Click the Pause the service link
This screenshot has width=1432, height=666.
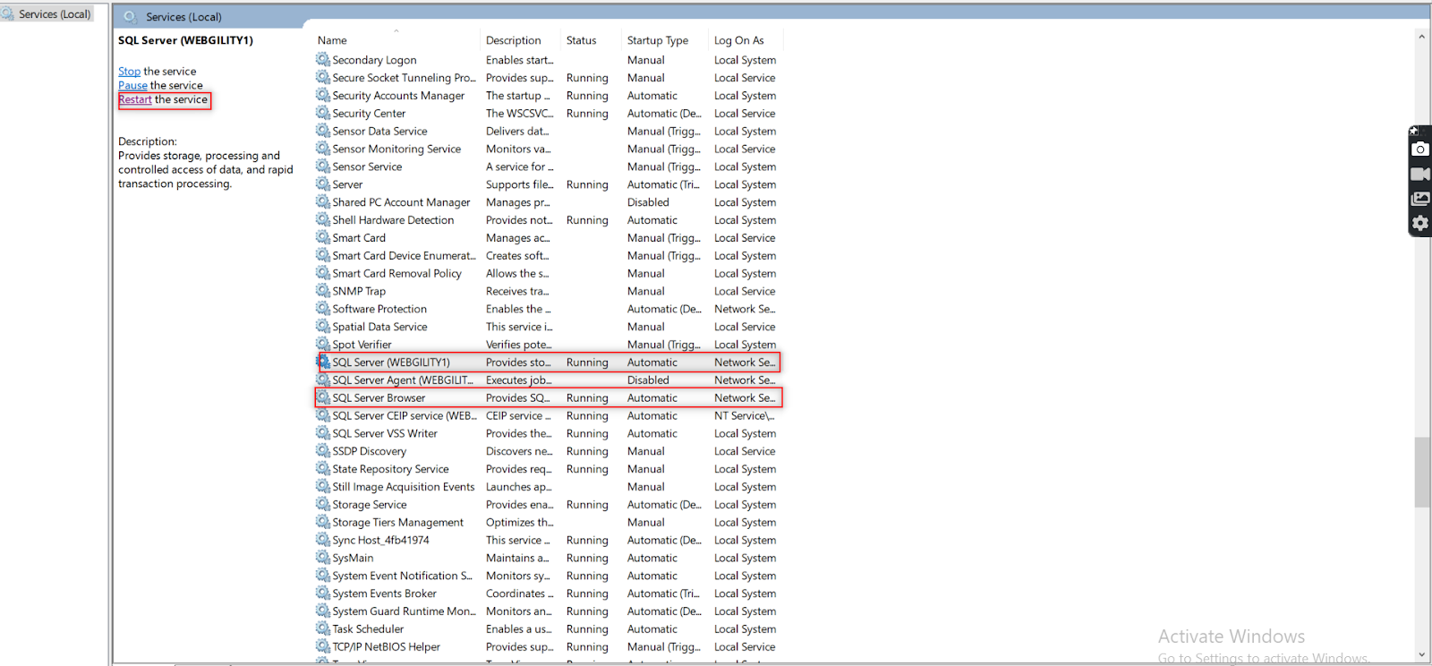coord(132,86)
